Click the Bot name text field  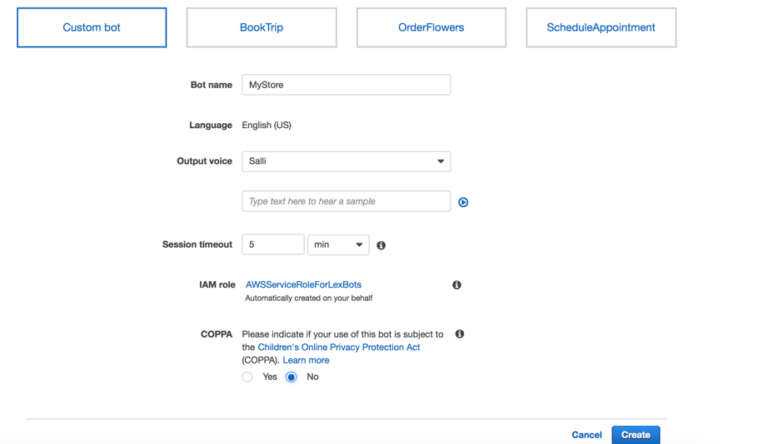click(x=346, y=85)
